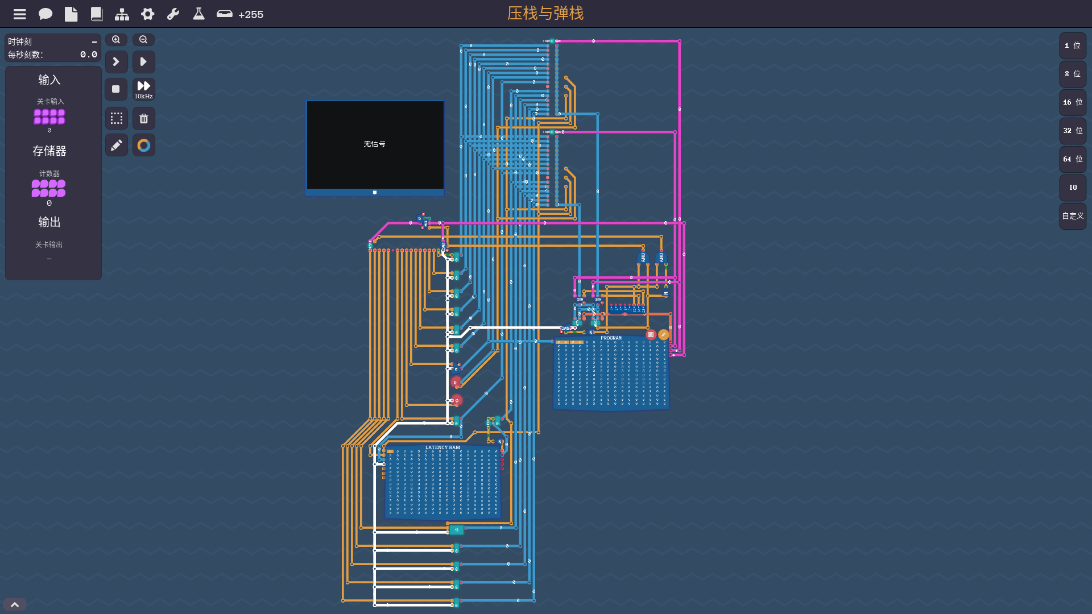This screenshot has width=1092, height=614.
Task: Open the speech bubble hints icon
Action: 45,14
